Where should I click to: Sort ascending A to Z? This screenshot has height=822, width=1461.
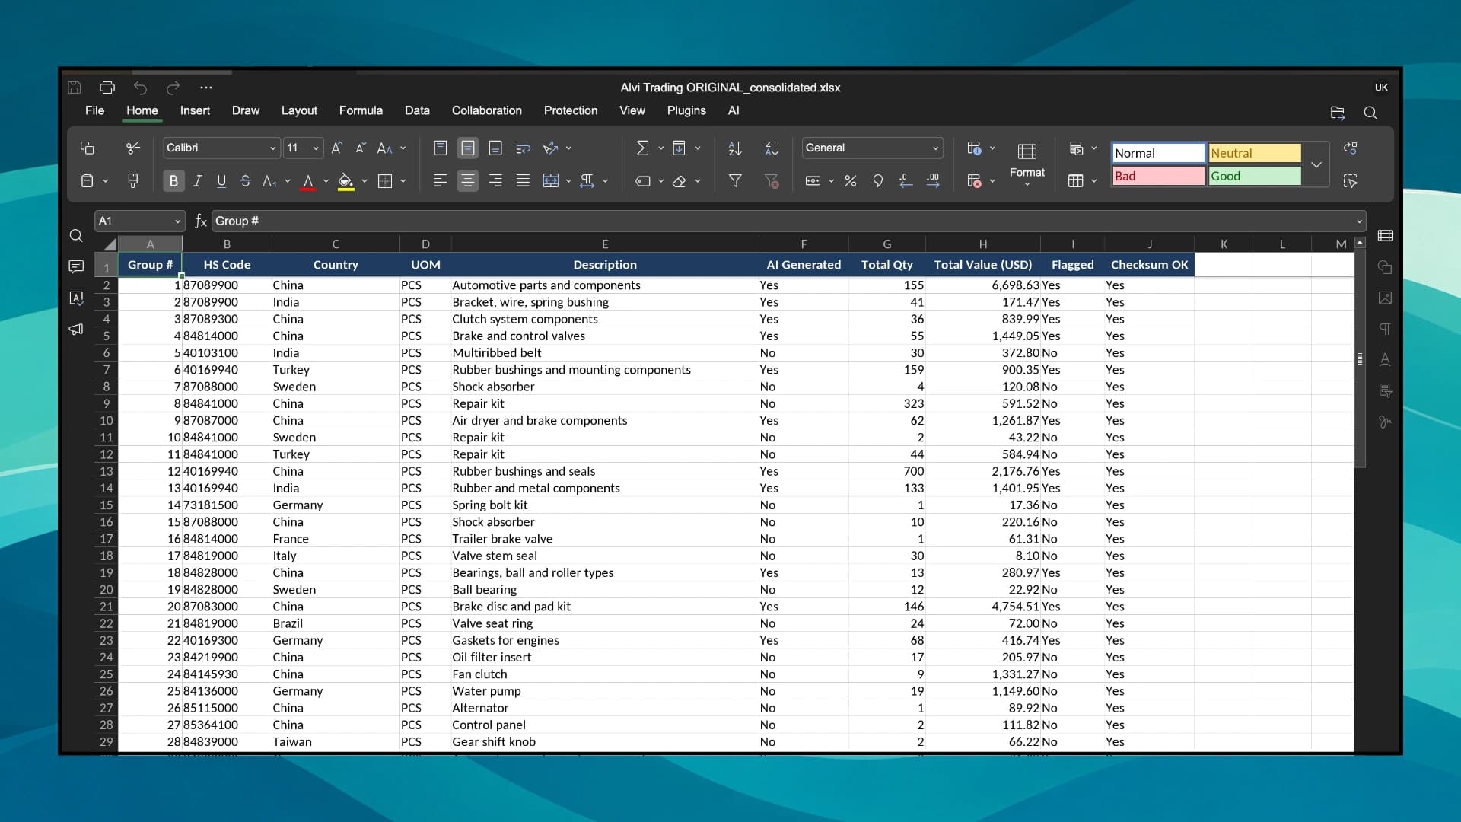[x=735, y=148]
